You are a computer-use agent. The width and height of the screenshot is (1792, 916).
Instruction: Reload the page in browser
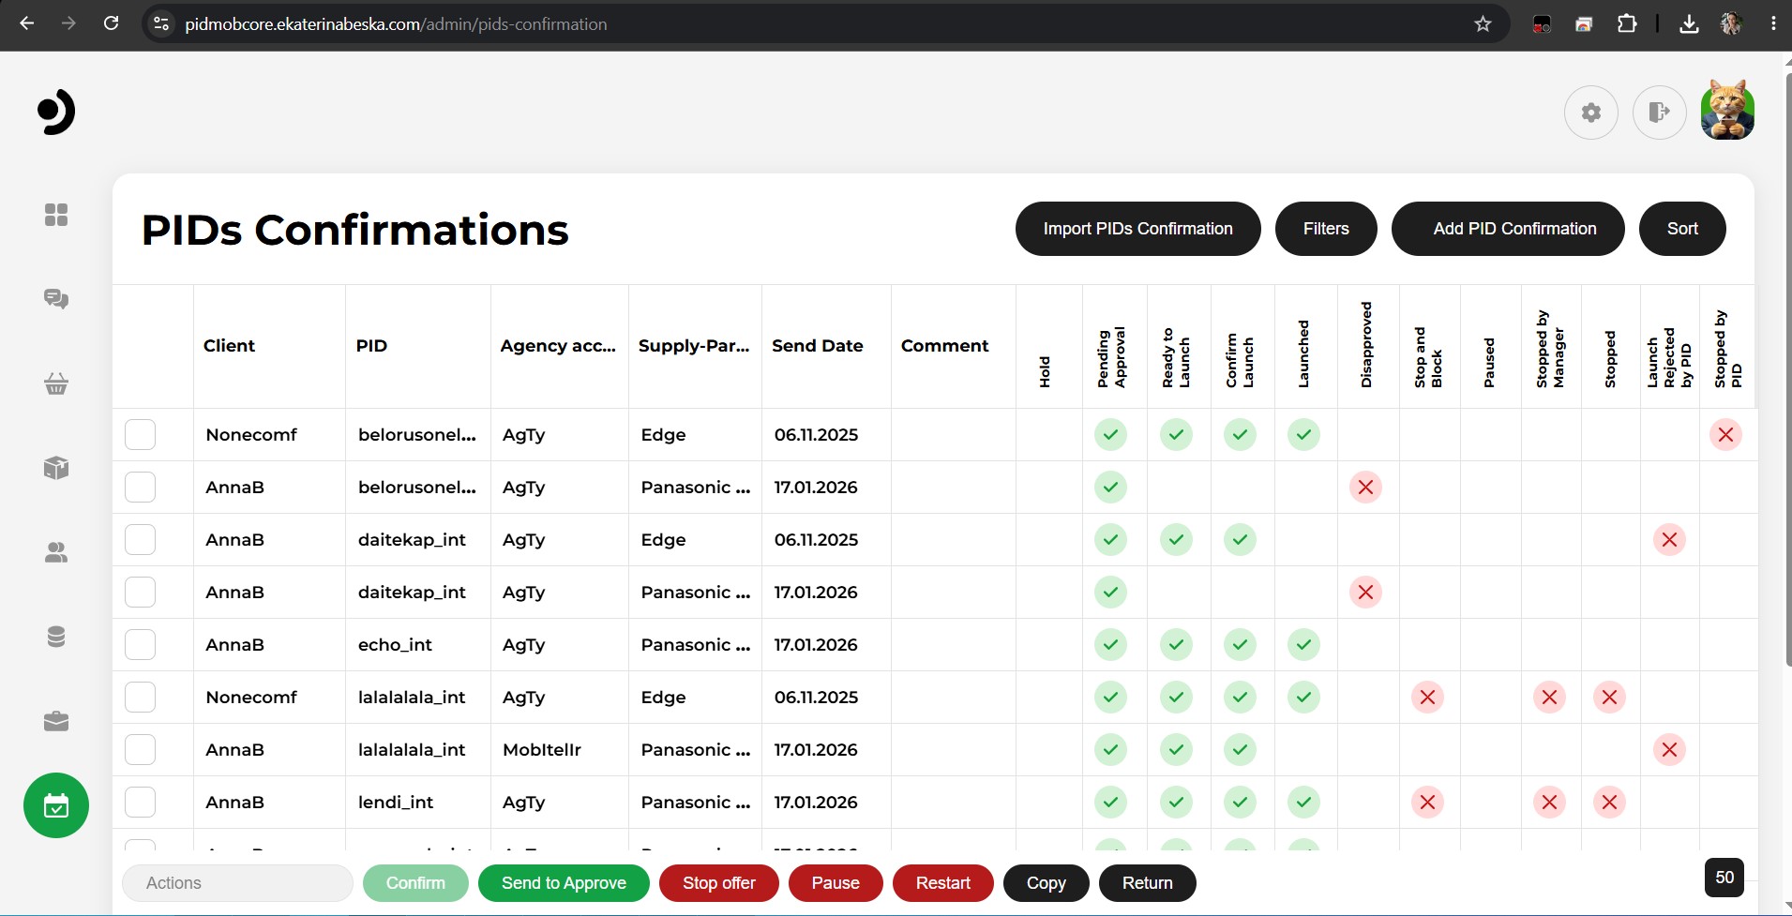pyautogui.click(x=111, y=23)
